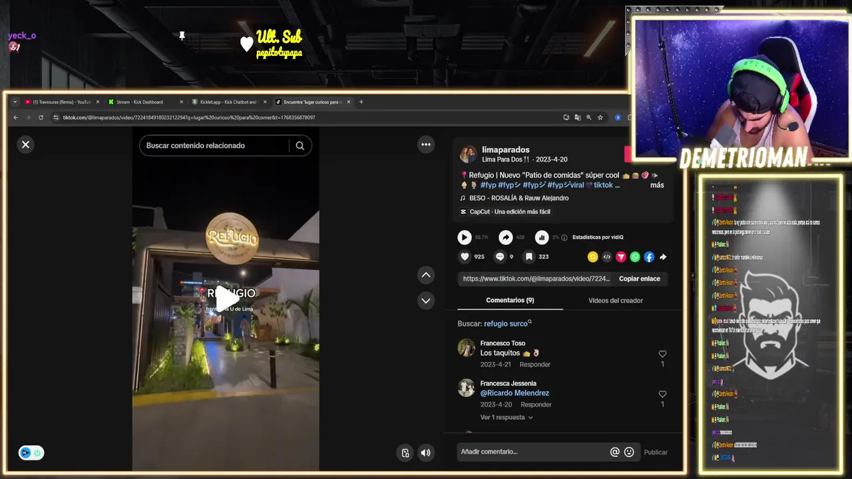Save the video with the bookmark icon
The height and width of the screenshot is (479, 852).
529,257
